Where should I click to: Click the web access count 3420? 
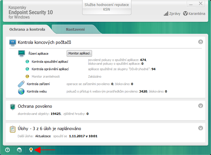143,91
